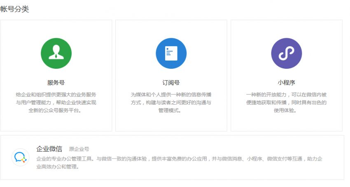Select the 小程序 title text
This screenshot has width=350, height=187.
coord(287,83)
